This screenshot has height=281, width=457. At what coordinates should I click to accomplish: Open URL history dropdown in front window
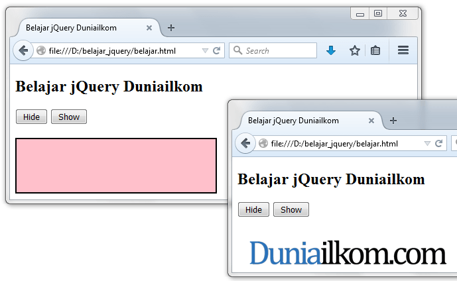coord(427,143)
